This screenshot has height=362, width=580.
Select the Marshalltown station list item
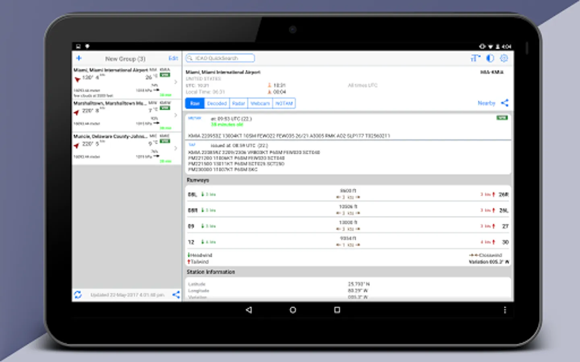pyautogui.click(x=126, y=115)
